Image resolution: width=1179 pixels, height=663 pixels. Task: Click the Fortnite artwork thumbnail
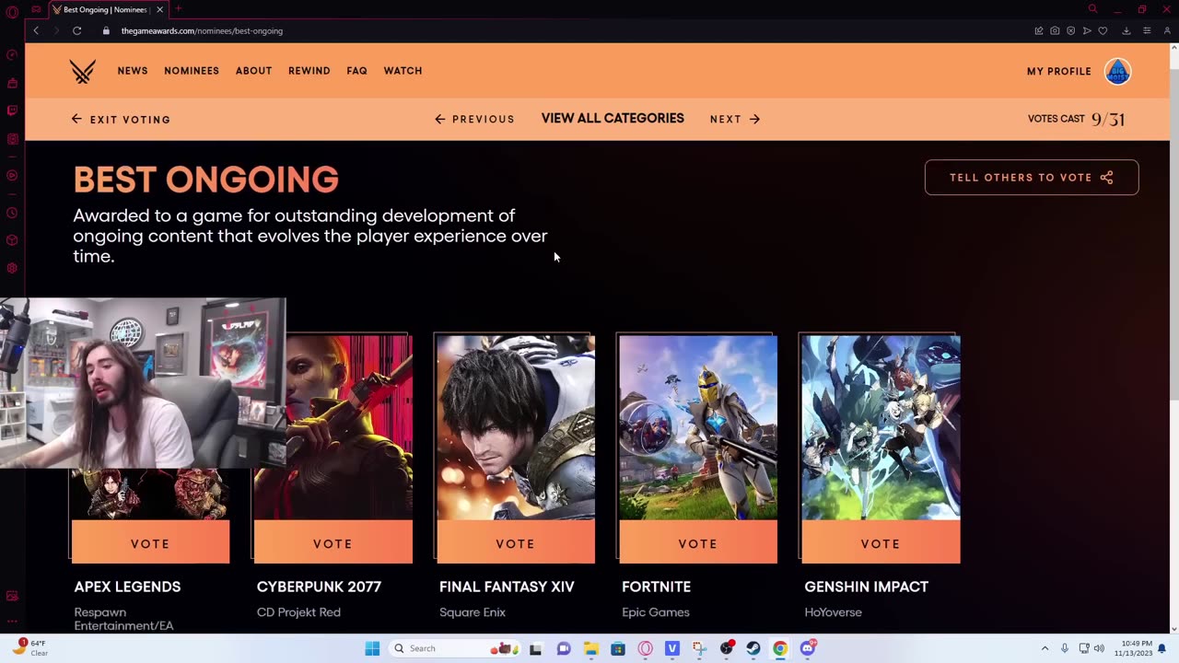(x=698, y=427)
